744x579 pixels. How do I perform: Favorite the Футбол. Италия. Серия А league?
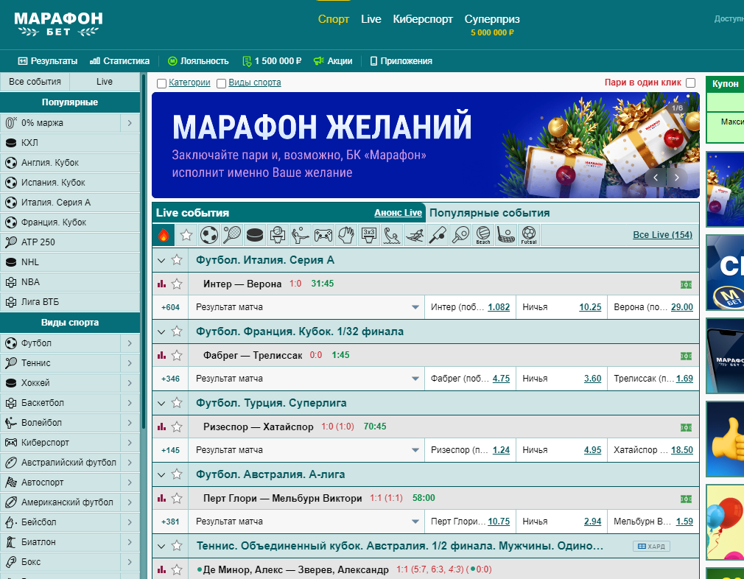tap(177, 259)
